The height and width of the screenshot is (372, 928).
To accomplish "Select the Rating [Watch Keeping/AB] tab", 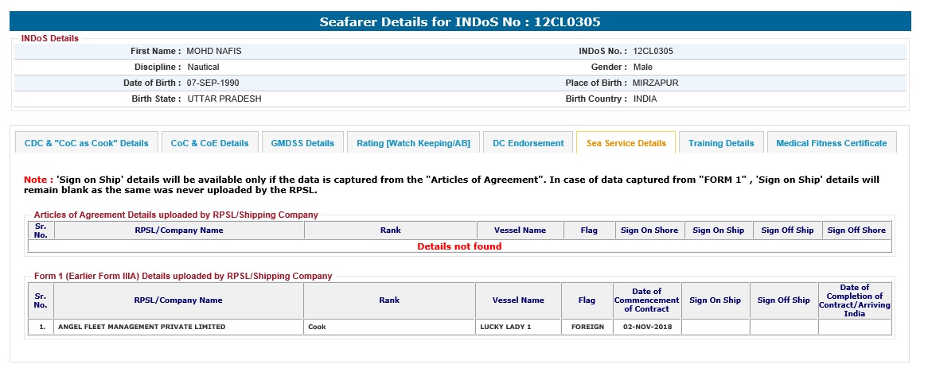I will (413, 143).
